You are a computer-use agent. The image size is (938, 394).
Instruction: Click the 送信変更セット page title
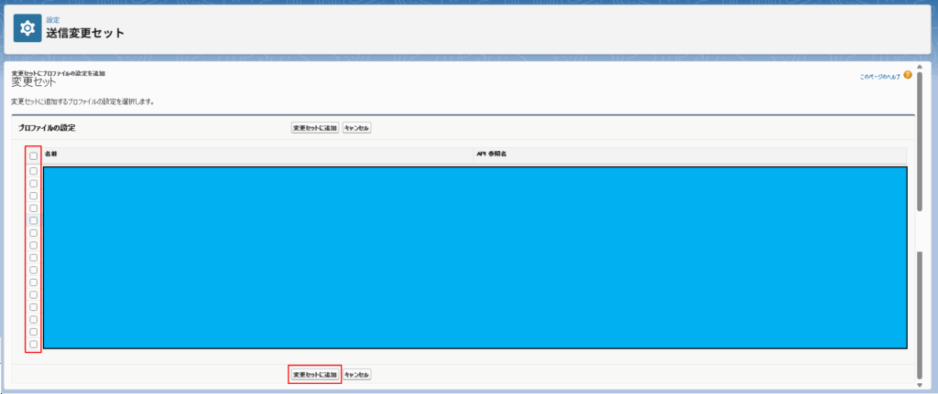pos(85,33)
